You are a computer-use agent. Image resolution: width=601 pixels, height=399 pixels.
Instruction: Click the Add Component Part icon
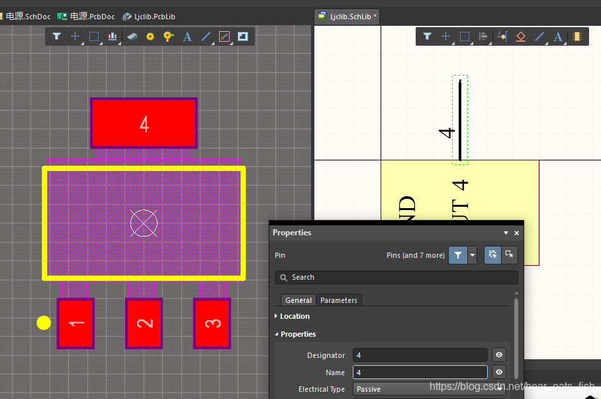coord(577,36)
